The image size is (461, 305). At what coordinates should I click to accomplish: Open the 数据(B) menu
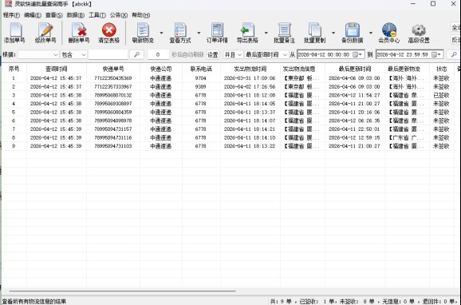point(76,15)
